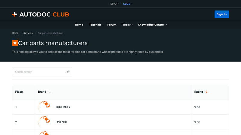Click the Autodoc Club logo
Image resolution: width=241 pixels, height=135 pixels.
point(41,14)
